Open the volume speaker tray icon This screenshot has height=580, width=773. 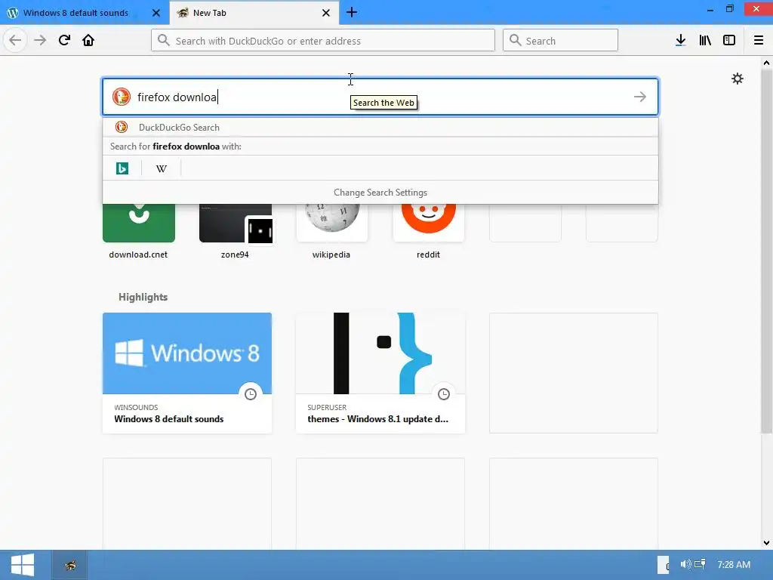(685, 564)
